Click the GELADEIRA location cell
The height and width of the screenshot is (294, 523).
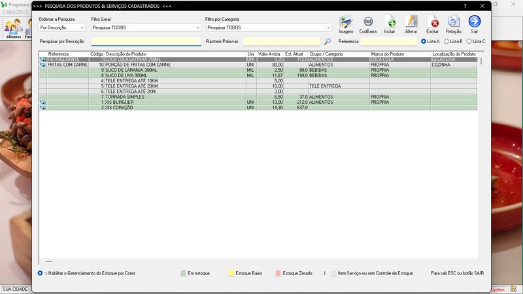[454, 59]
